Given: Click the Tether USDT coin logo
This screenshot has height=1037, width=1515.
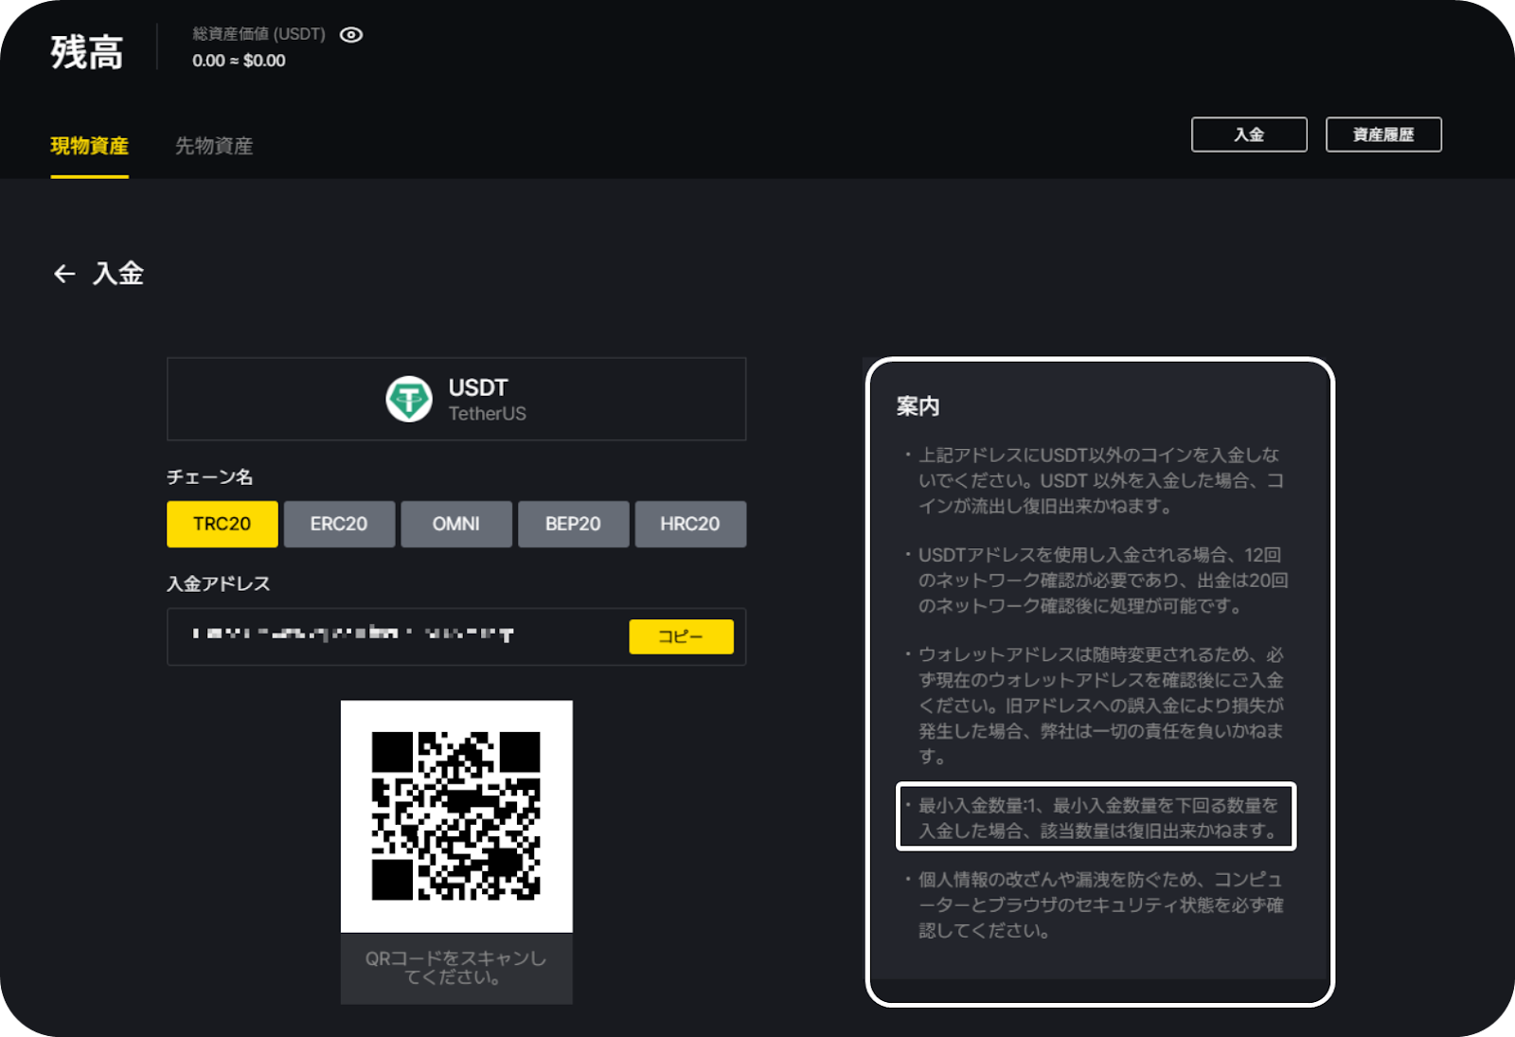Looking at the screenshot, I should tap(409, 399).
